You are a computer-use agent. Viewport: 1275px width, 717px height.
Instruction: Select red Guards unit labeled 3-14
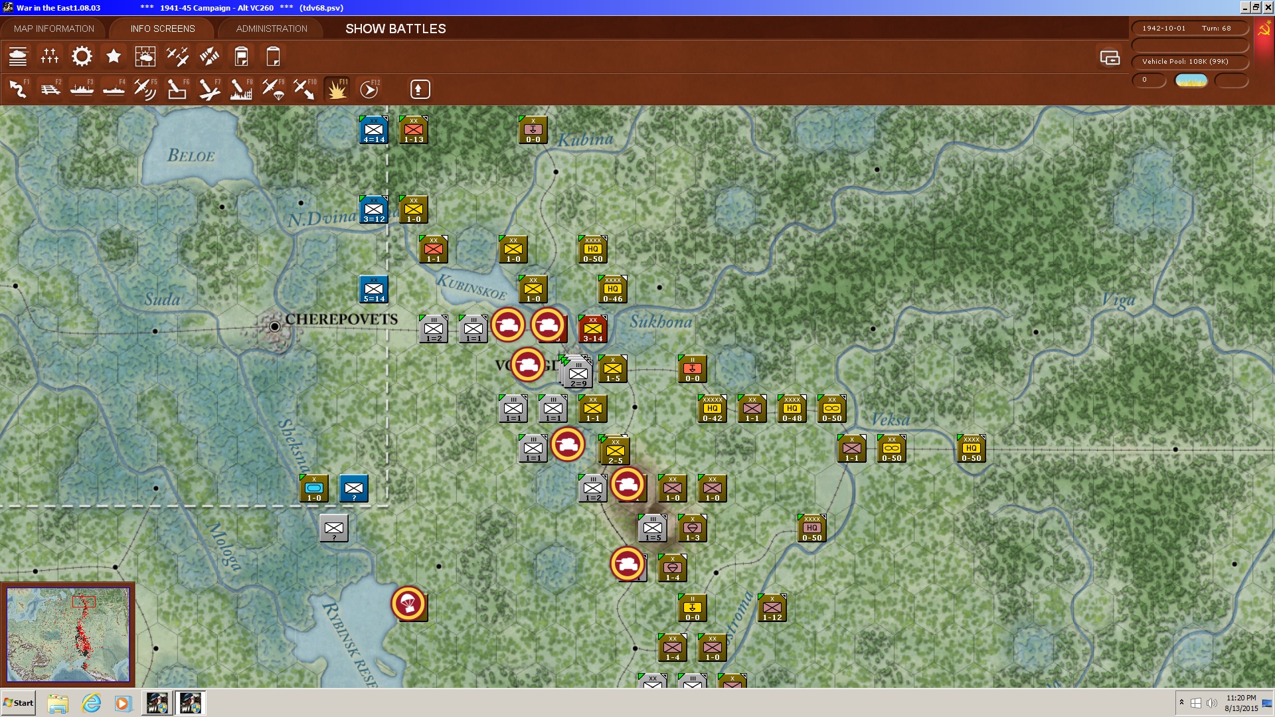(593, 329)
